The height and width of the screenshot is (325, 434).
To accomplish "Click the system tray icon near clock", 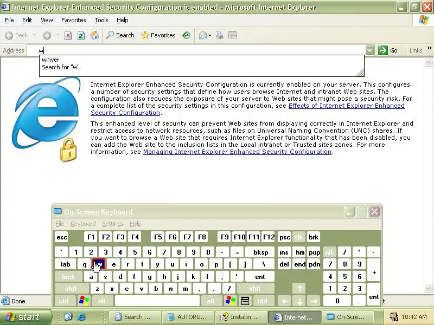I will tap(394, 317).
